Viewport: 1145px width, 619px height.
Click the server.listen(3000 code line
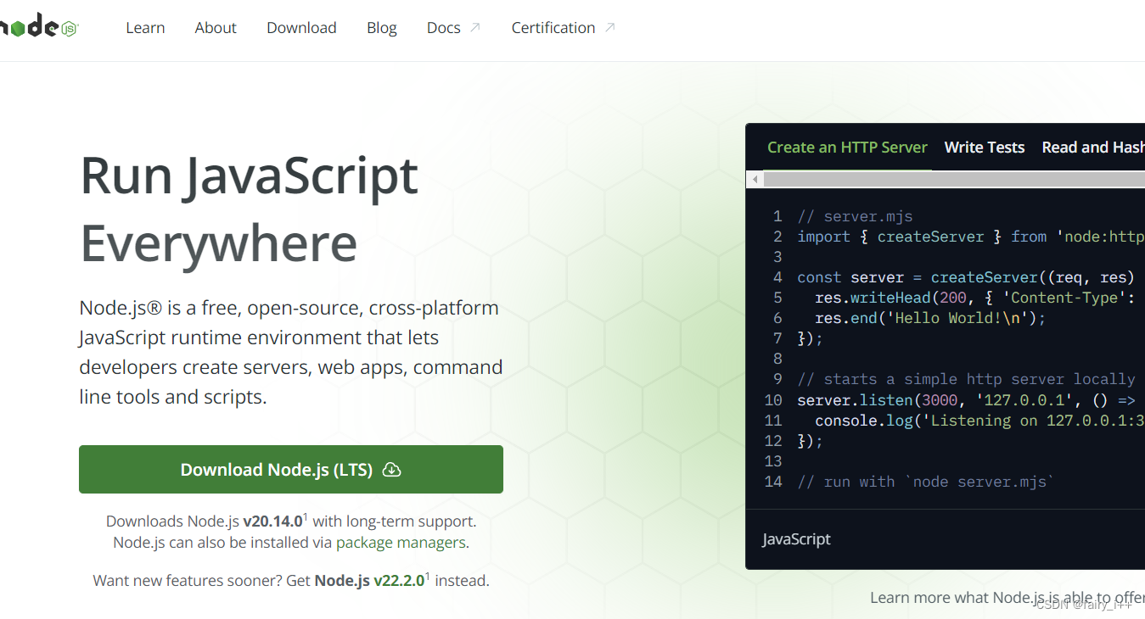tap(966, 400)
